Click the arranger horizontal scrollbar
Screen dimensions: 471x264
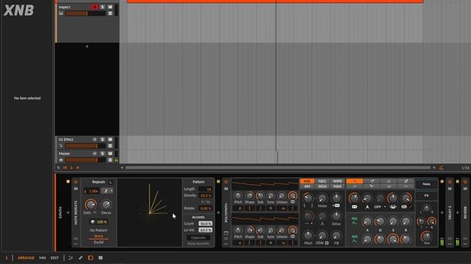[278, 168]
